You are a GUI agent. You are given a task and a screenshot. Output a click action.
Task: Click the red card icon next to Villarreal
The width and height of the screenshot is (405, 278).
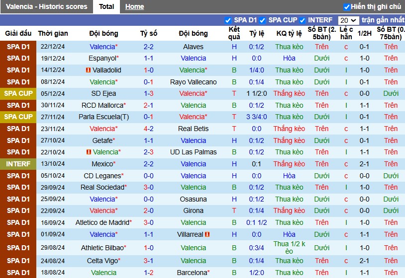207,234
